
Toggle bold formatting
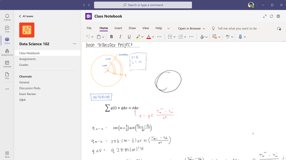111,37
